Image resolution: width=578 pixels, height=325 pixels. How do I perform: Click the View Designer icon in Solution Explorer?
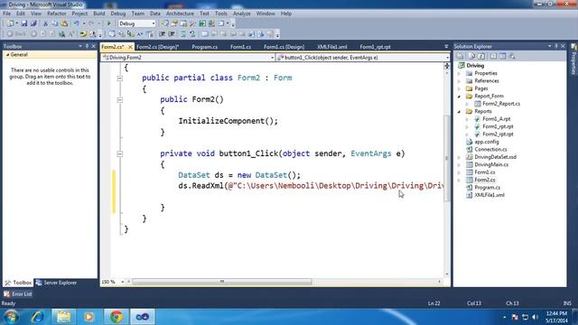502,56
